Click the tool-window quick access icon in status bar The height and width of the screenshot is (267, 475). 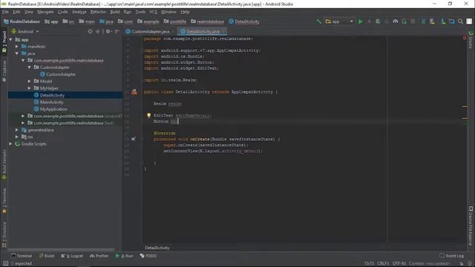click(x=5, y=263)
